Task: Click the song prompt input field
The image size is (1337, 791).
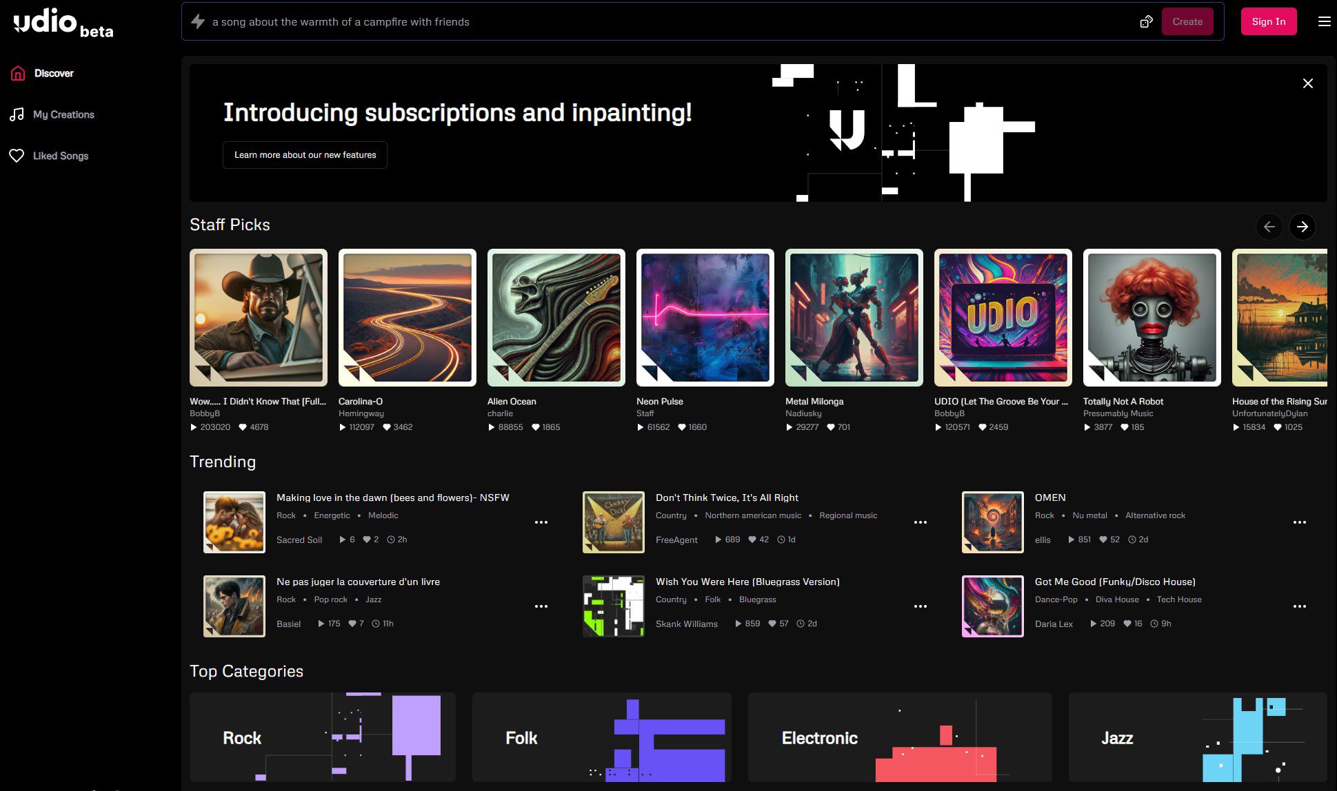Action: (662, 21)
